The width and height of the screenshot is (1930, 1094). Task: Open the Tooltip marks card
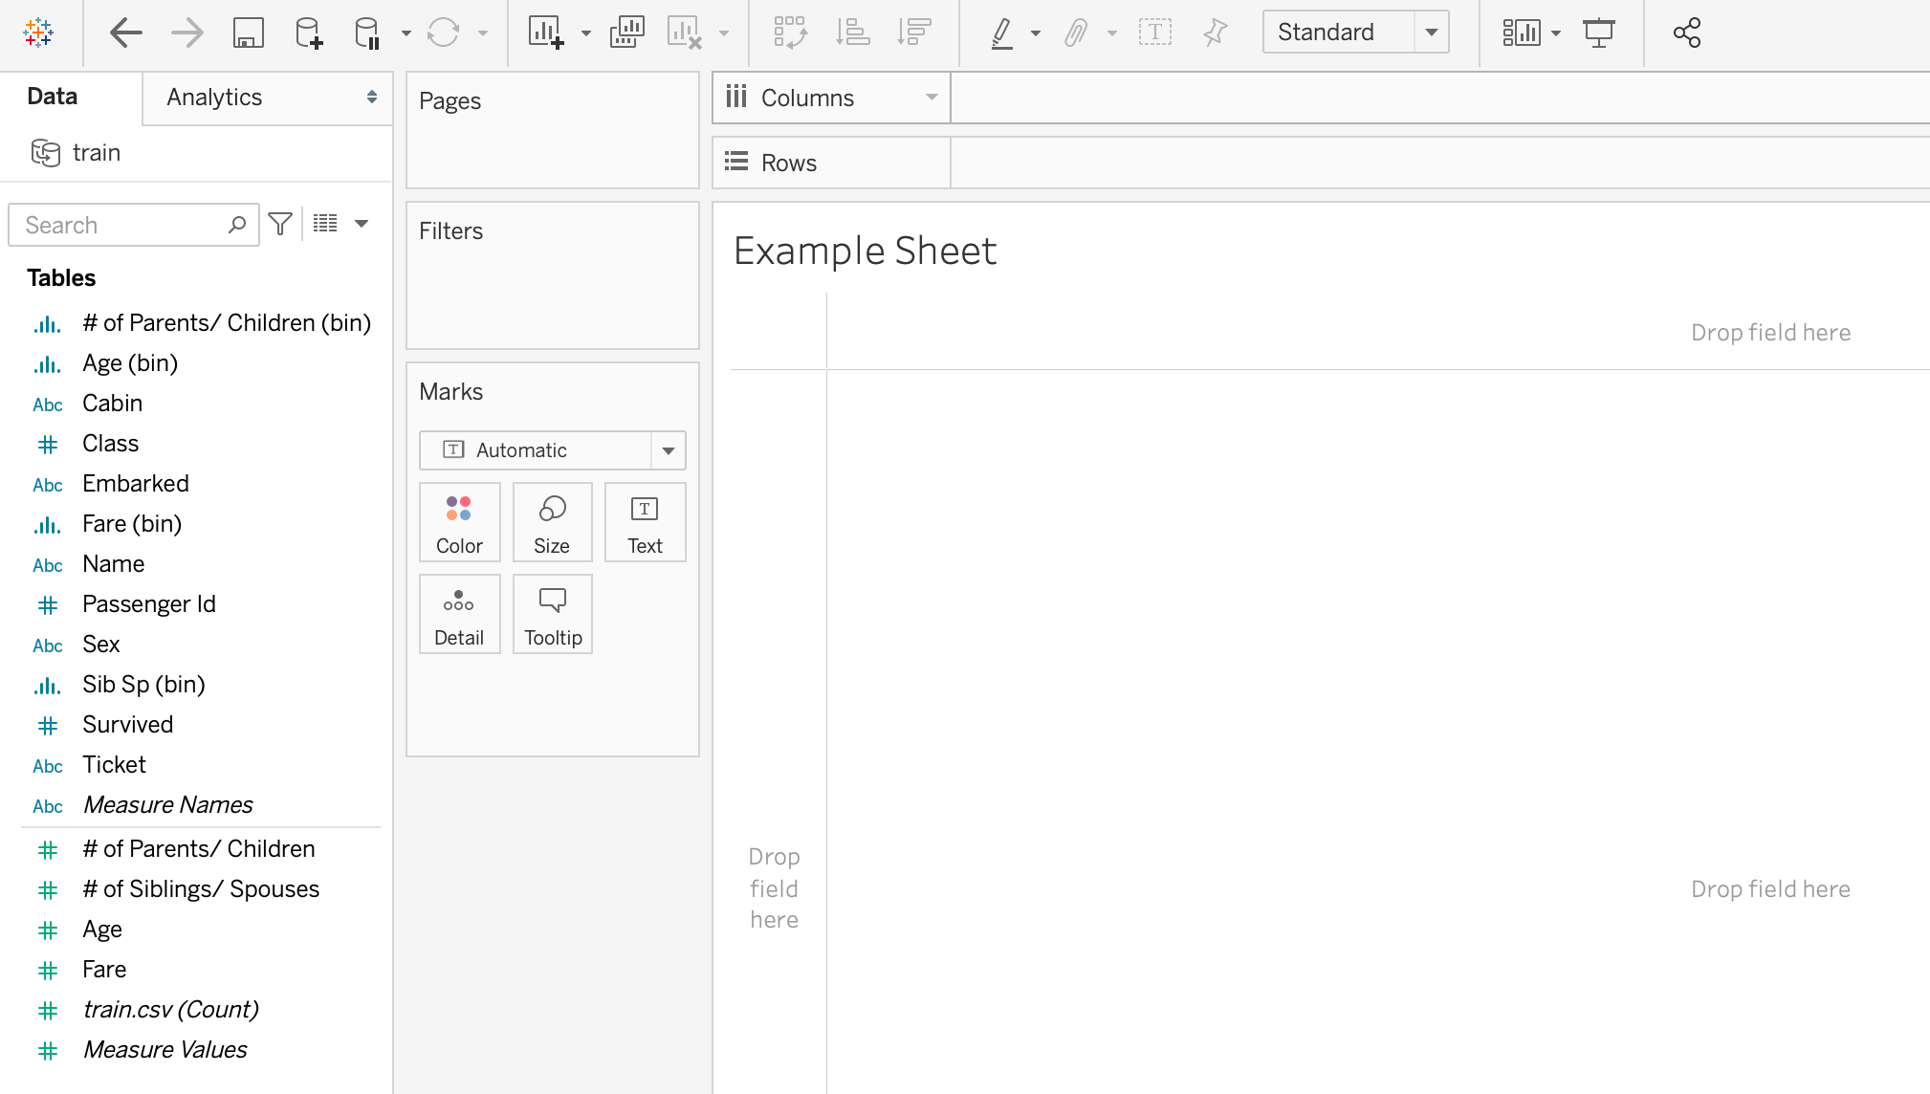pos(553,614)
